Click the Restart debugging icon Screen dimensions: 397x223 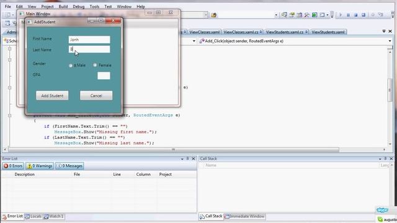tap(364, 15)
